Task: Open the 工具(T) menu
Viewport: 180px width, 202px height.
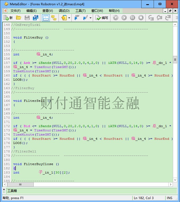Action: [80, 11]
